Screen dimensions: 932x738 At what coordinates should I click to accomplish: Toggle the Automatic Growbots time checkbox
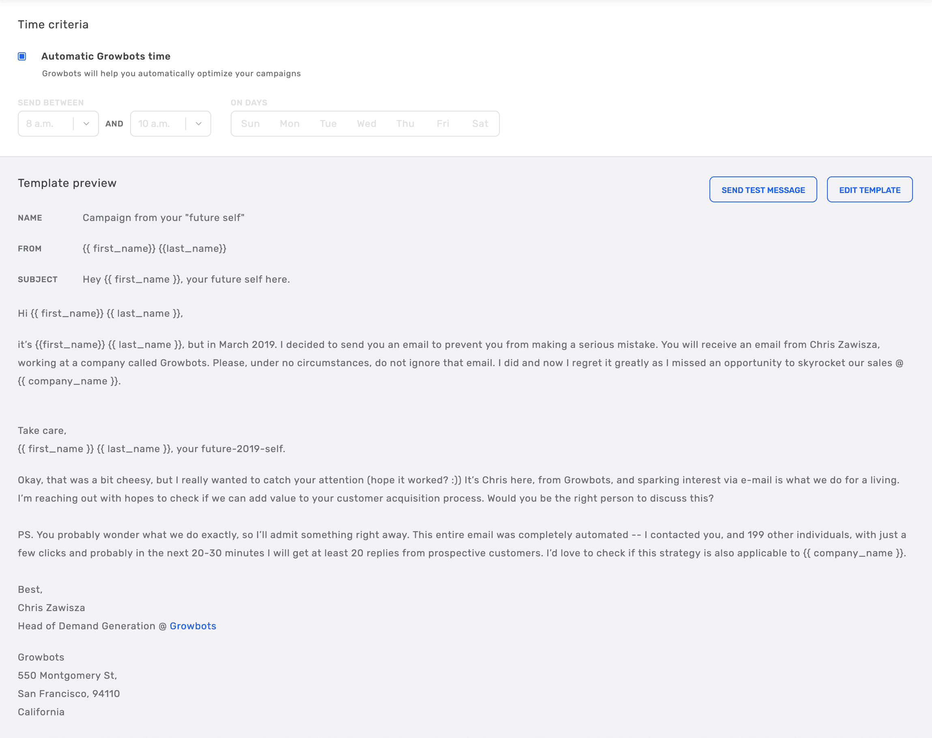(x=22, y=57)
